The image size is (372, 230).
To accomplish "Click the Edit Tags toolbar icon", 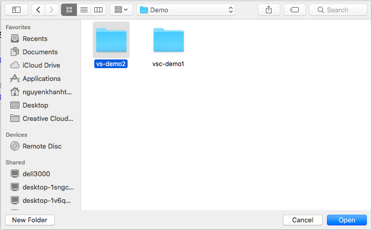I will pos(295,10).
